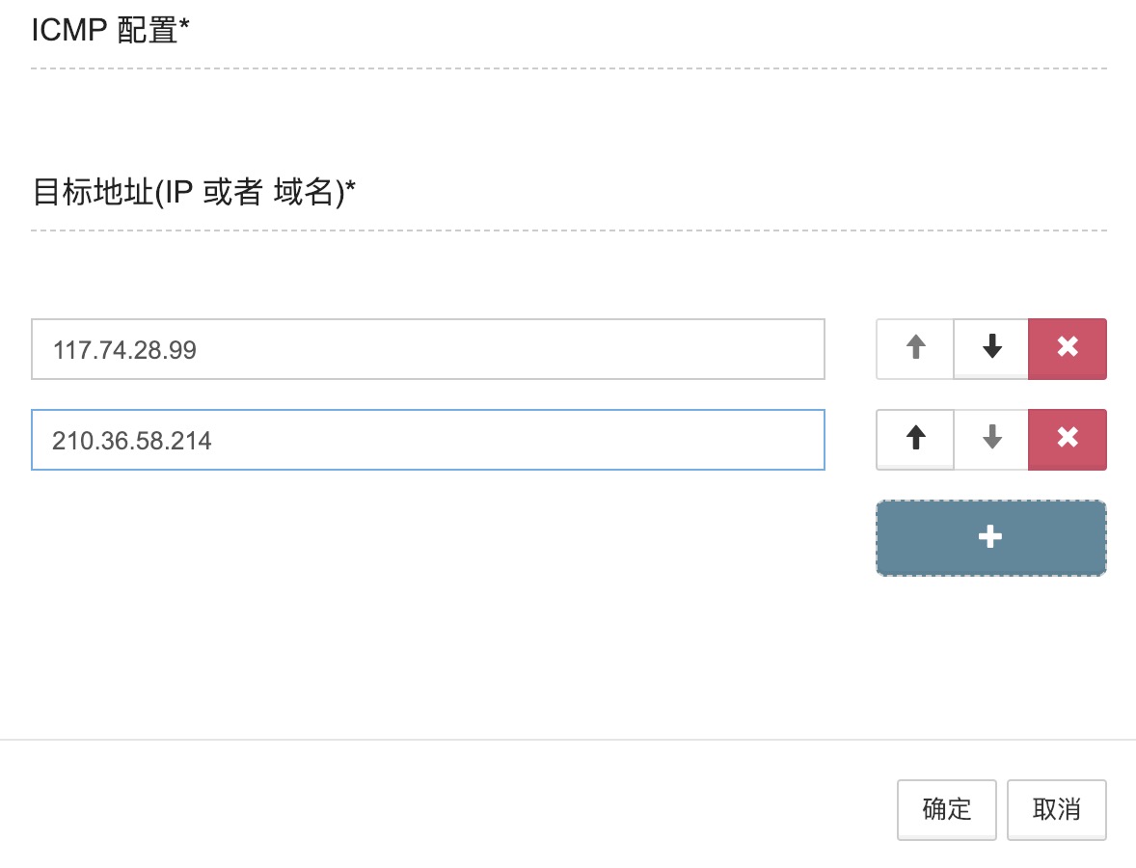Move the 117.74.28.99 entry down
Viewport: 1136px width, 868px height.
pyautogui.click(x=991, y=348)
